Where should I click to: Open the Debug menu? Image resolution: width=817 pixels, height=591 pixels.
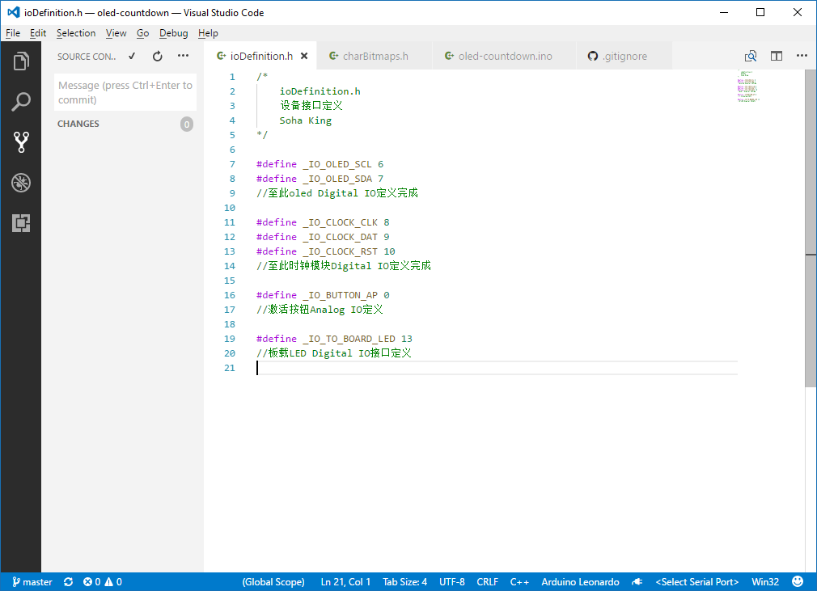[173, 33]
